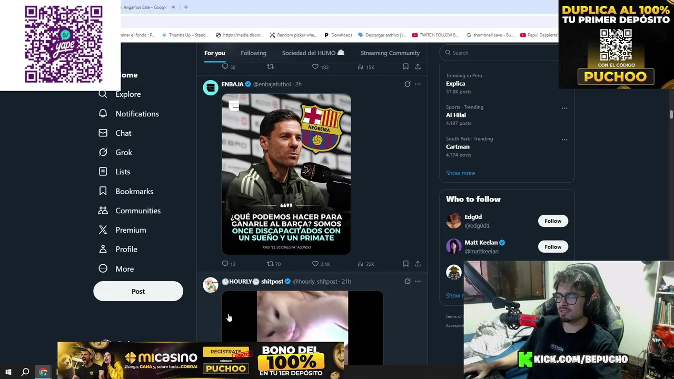
Task: Follow Matt Keelan account
Action: (553, 247)
